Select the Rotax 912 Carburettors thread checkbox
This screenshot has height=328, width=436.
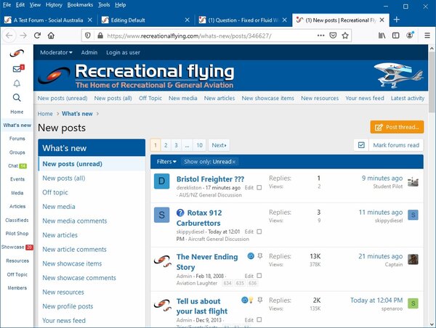tap(259, 231)
